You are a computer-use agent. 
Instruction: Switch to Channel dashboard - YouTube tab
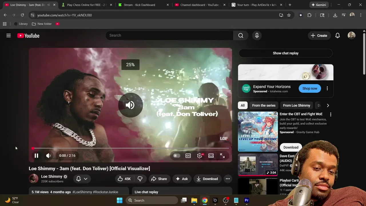[x=200, y=5]
